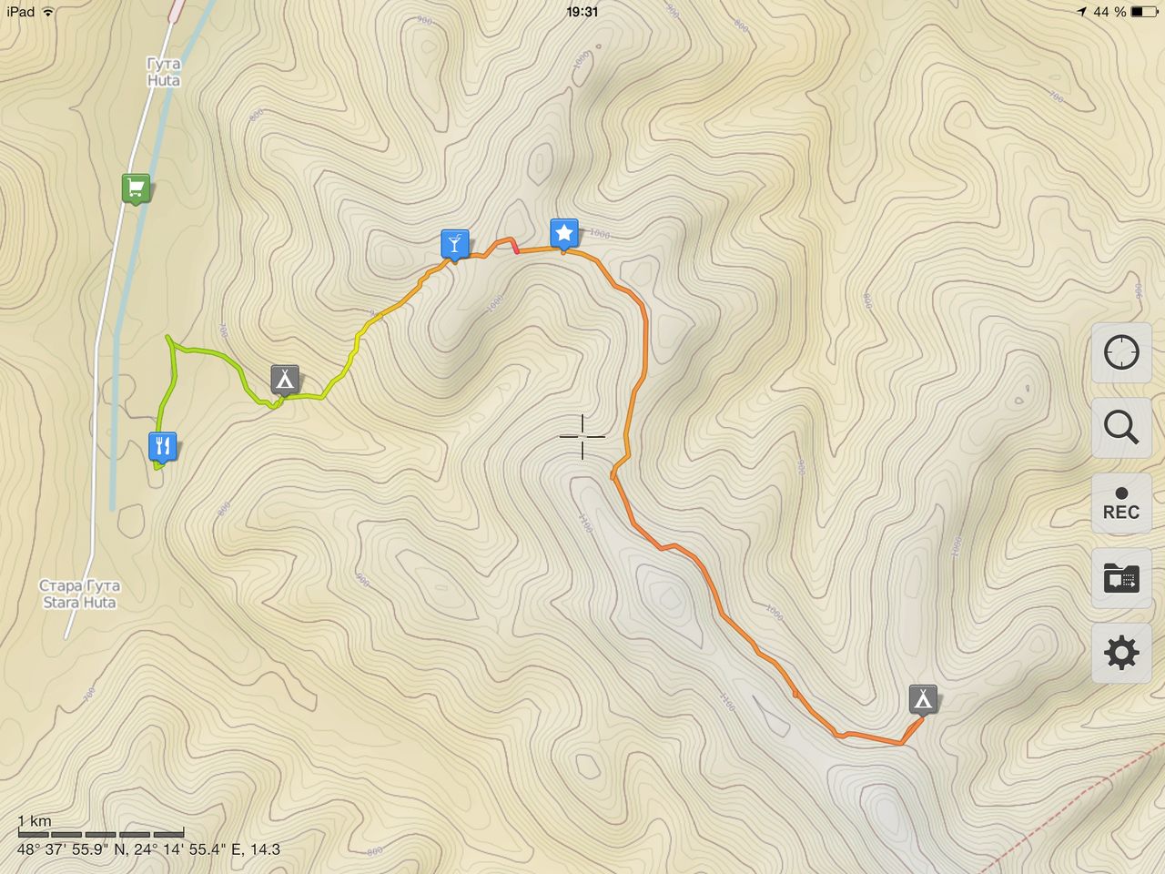Image resolution: width=1165 pixels, height=874 pixels.
Task: Select the blue star waypoint
Action: [564, 235]
